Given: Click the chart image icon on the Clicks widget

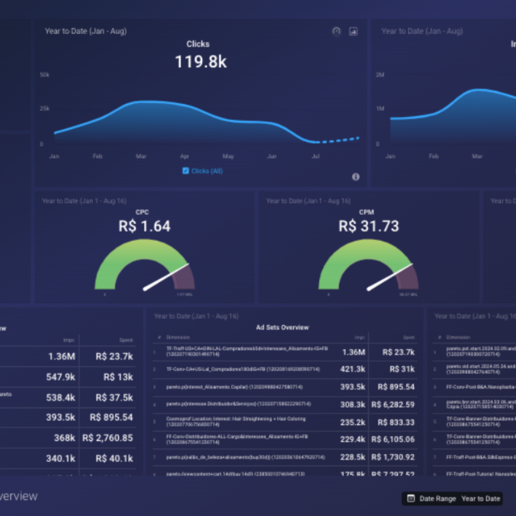Looking at the screenshot, I should click(353, 32).
